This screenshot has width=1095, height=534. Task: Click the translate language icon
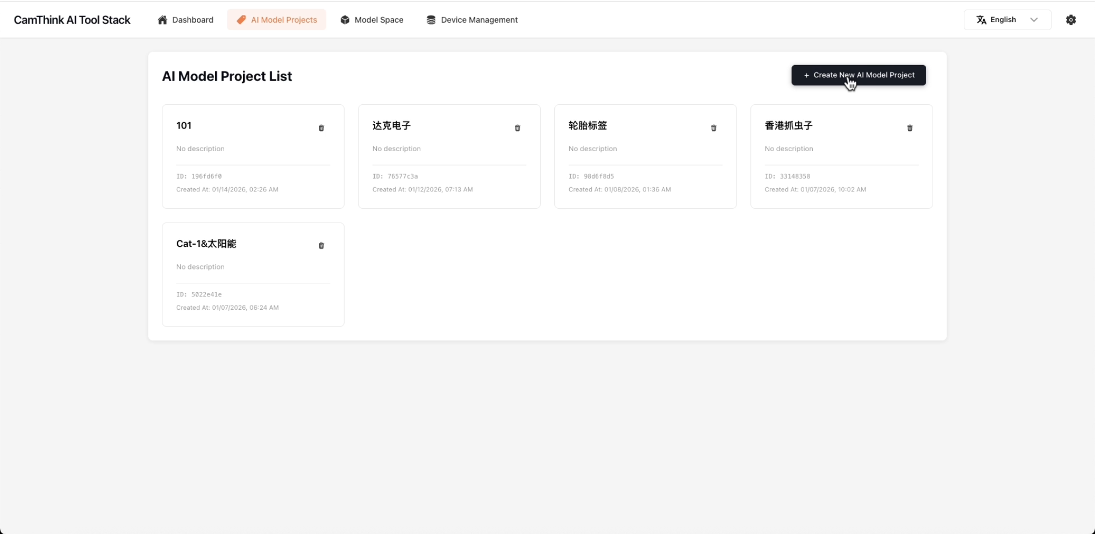tap(981, 20)
